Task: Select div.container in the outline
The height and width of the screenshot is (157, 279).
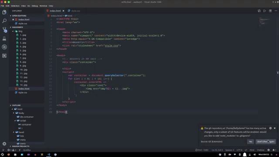Action: point(27,117)
